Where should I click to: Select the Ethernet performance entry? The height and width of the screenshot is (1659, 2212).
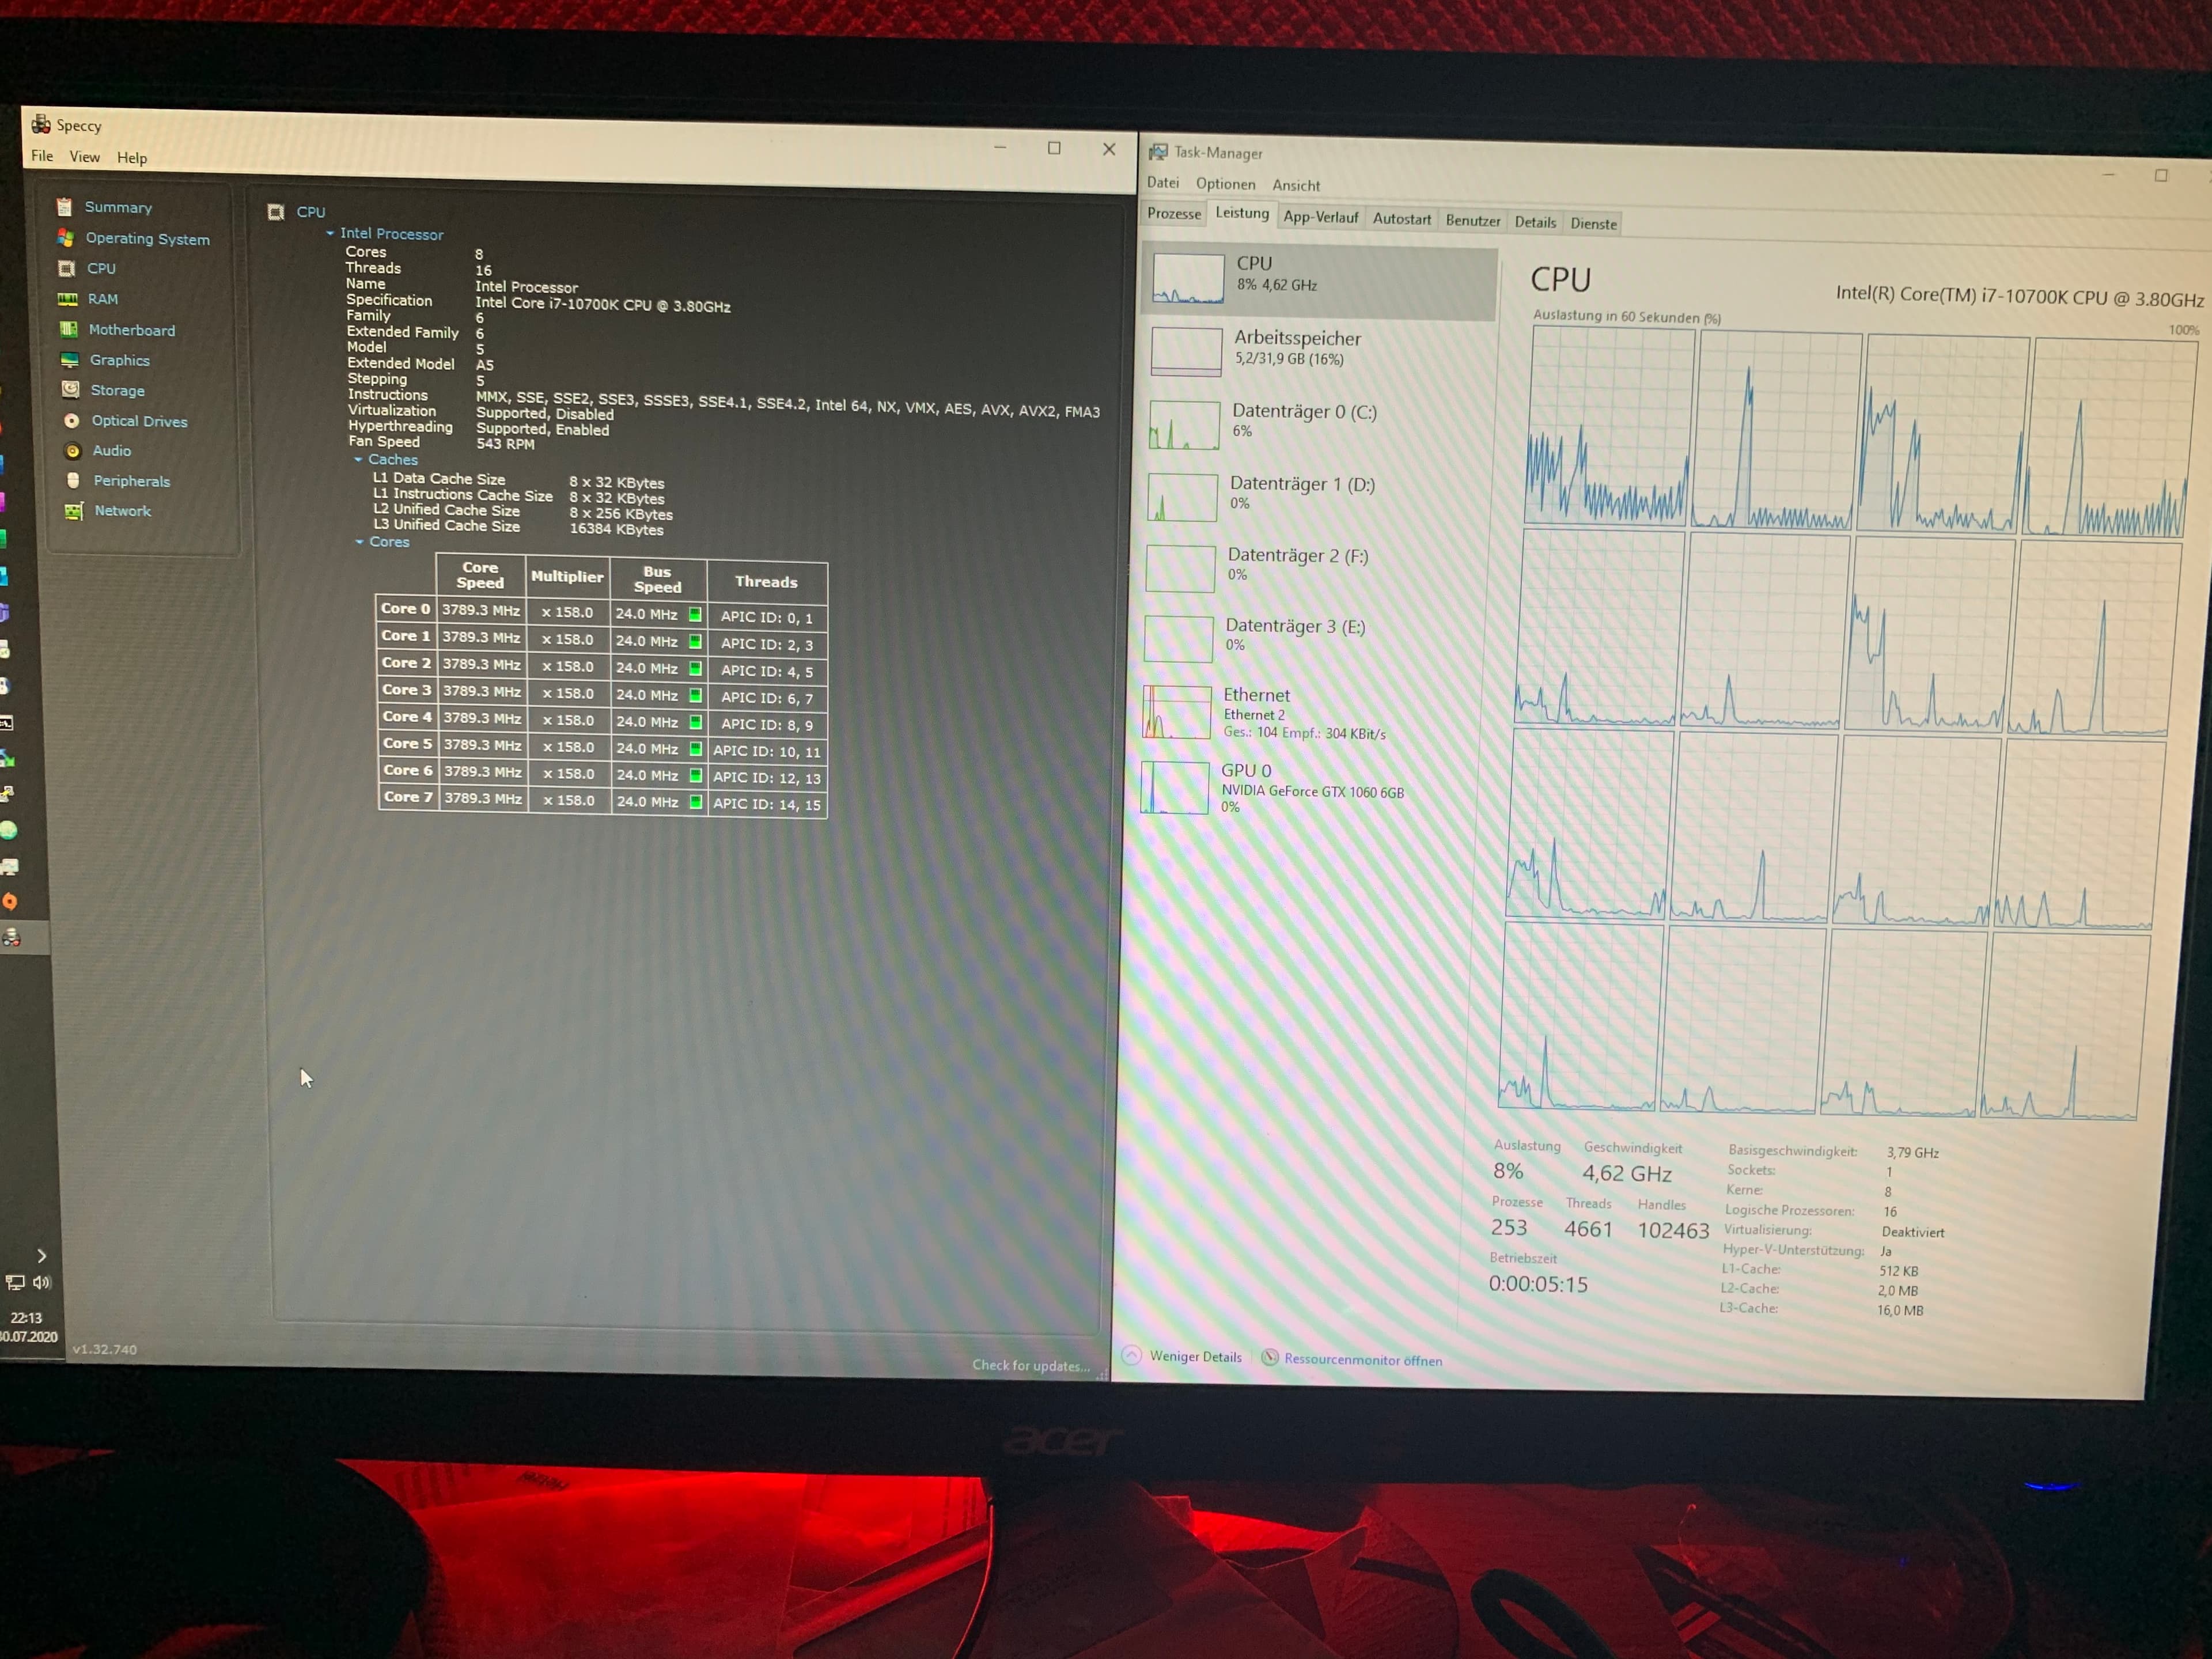coord(1314,712)
